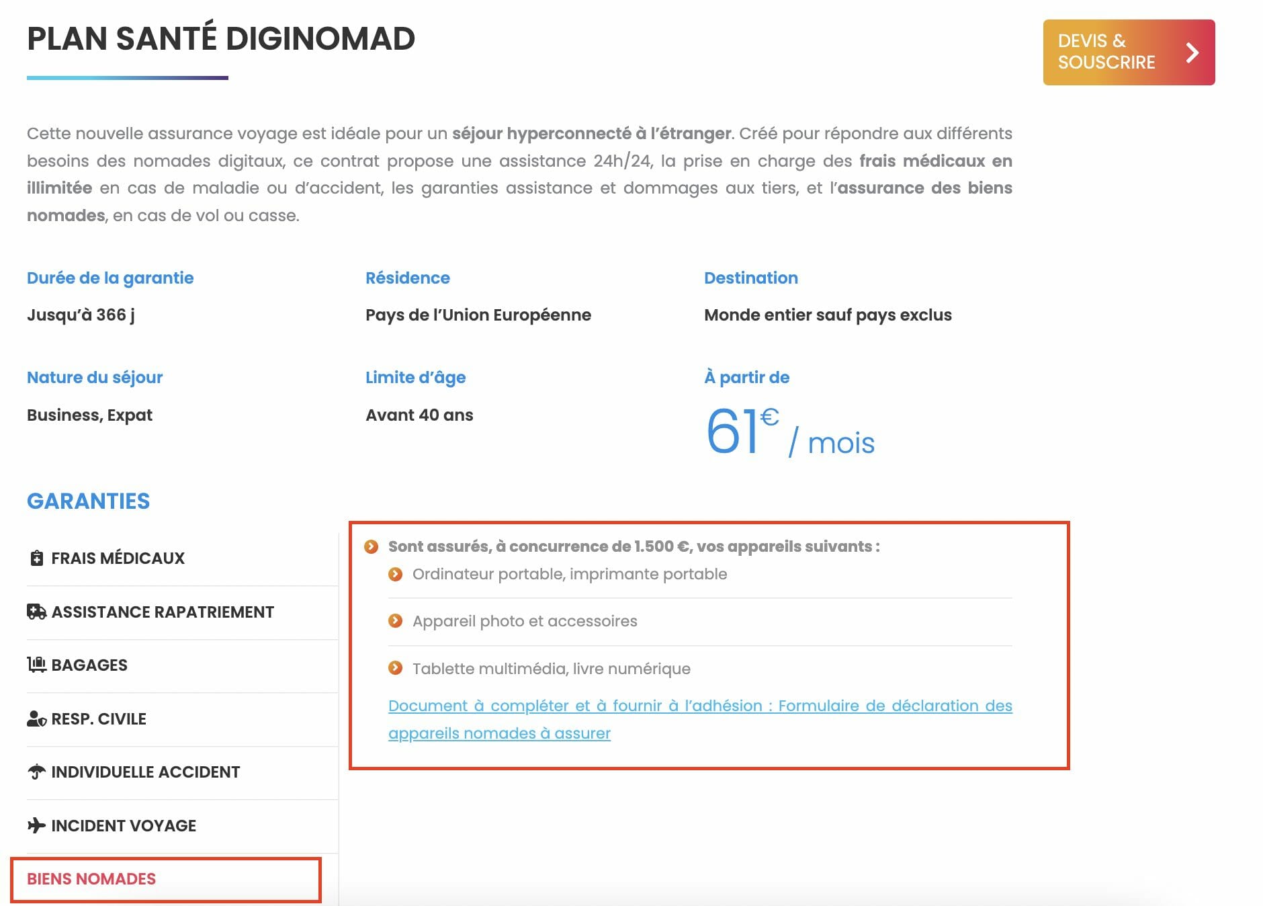The height and width of the screenshot is (906, 1263).
Task: Click the ambulance icon beside Assistance Rapatriement
Action: (x=36, y=612)
